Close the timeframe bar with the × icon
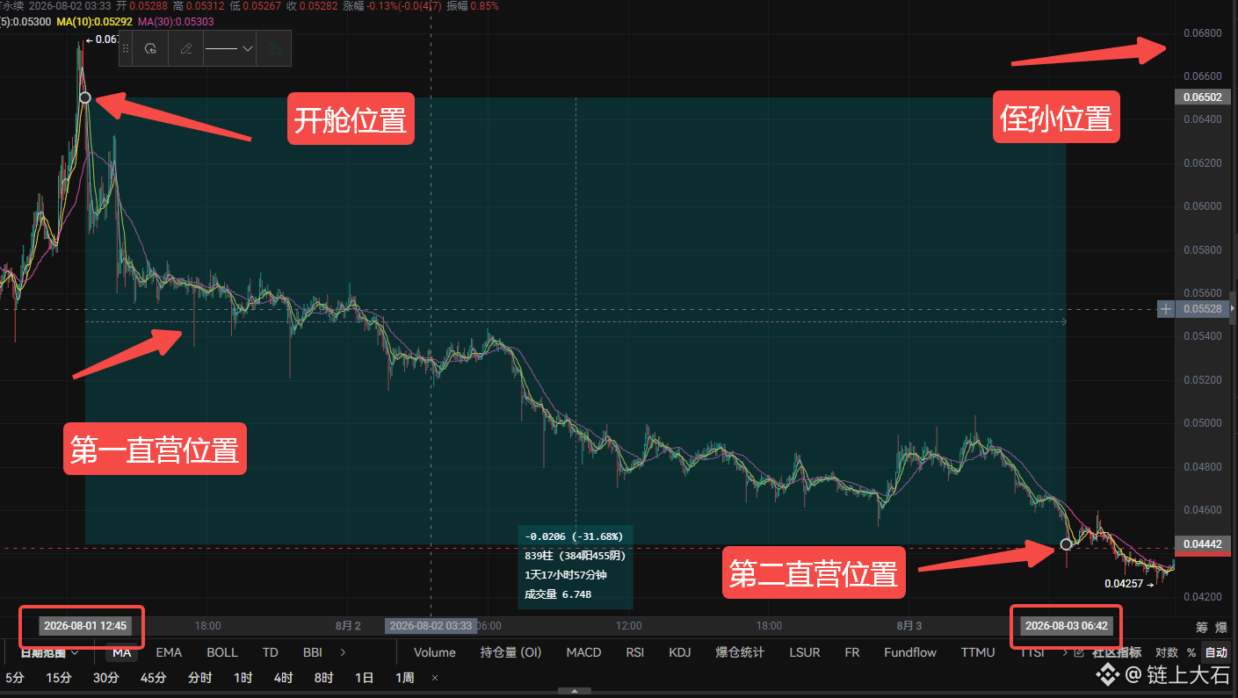The width and height of the screenshot is (1238, 698). pyautogui.click(x=434, y=678)
